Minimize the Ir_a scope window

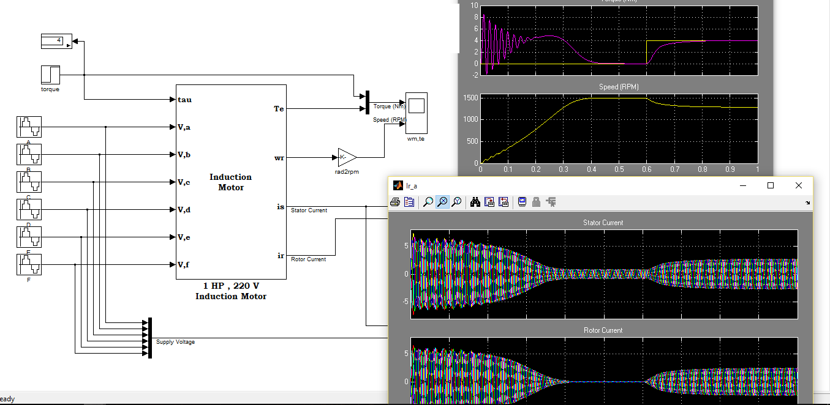click(x=742, y=185)
